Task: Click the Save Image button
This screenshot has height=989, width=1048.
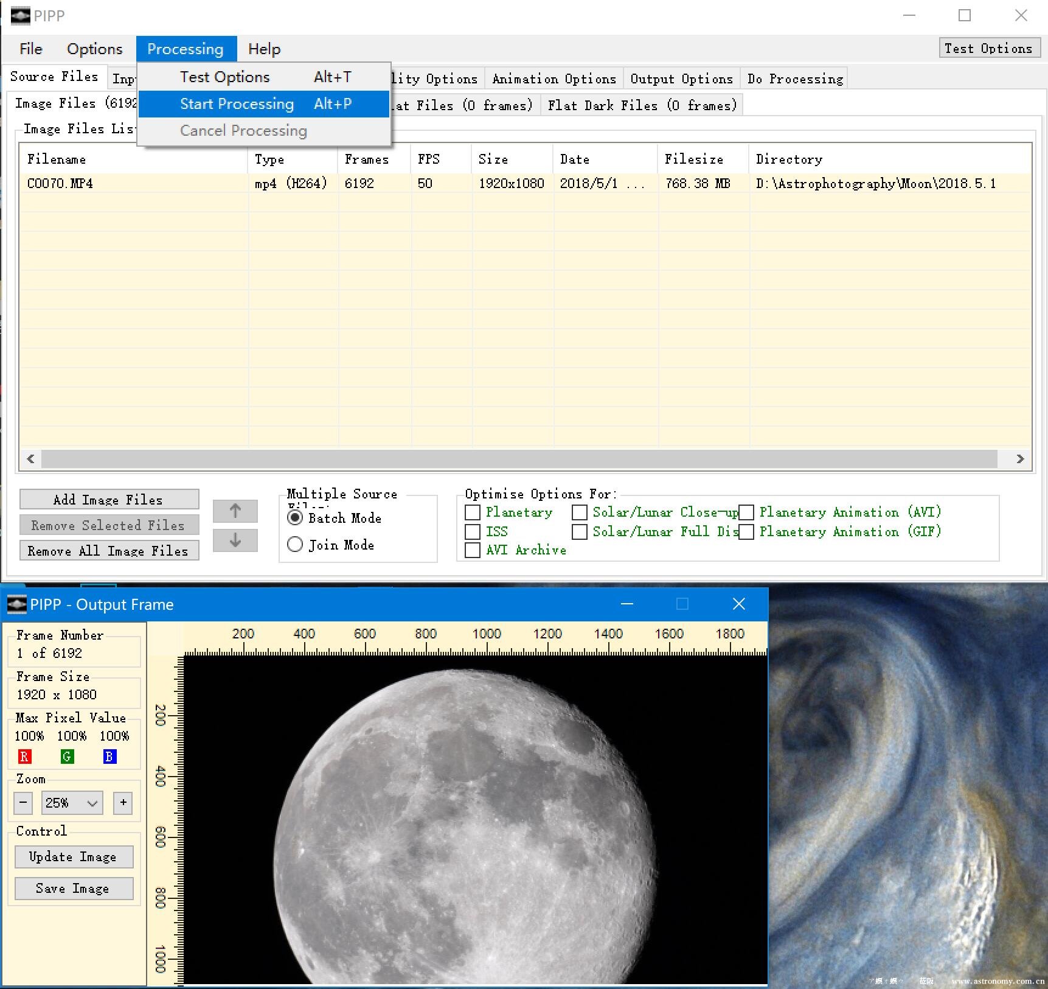Action: (x=74, y=889)
